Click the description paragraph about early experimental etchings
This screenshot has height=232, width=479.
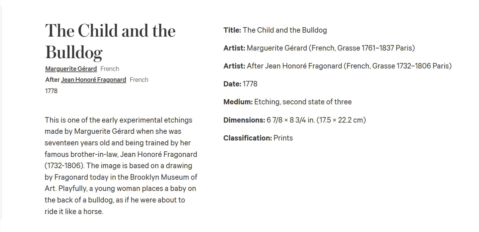pos(121,166)
